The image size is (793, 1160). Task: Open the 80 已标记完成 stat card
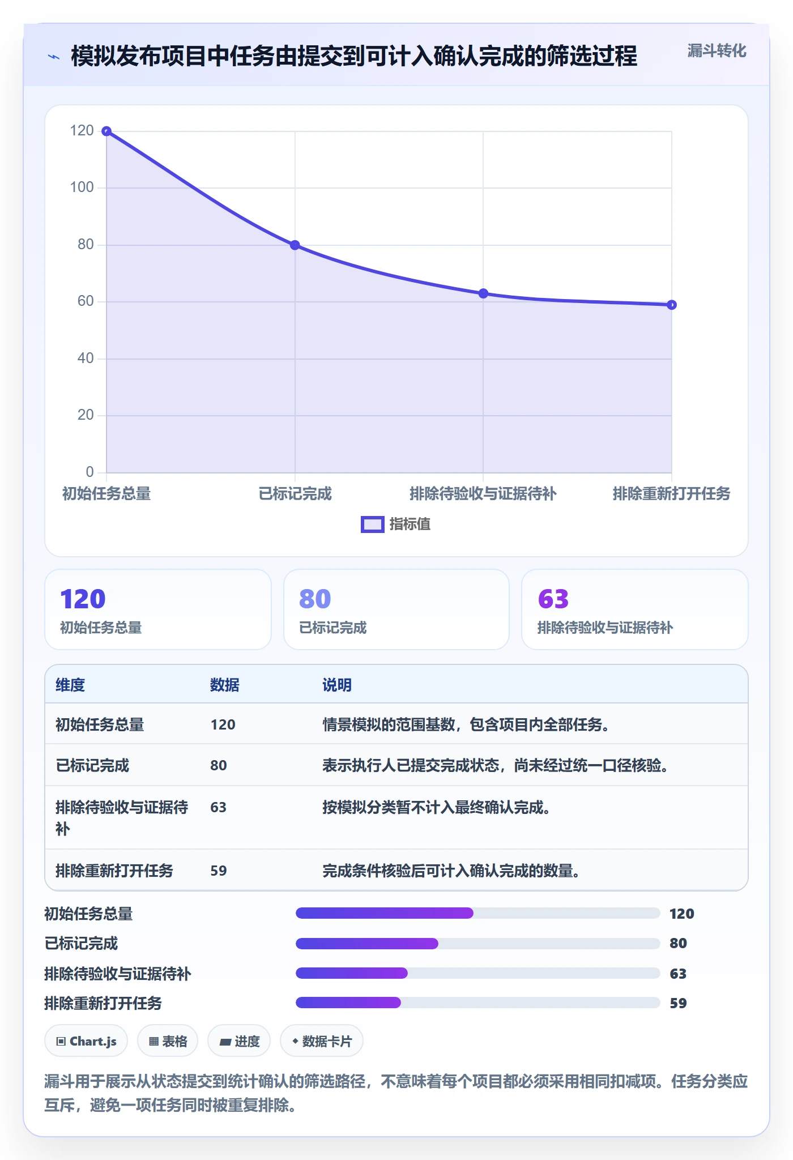click(x=396, y=609)
